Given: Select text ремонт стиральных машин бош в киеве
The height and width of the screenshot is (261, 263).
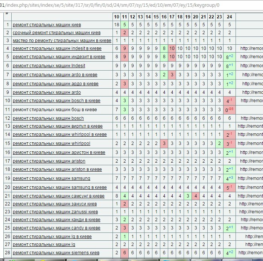Looking at the screenshot, I should [55, 110].
